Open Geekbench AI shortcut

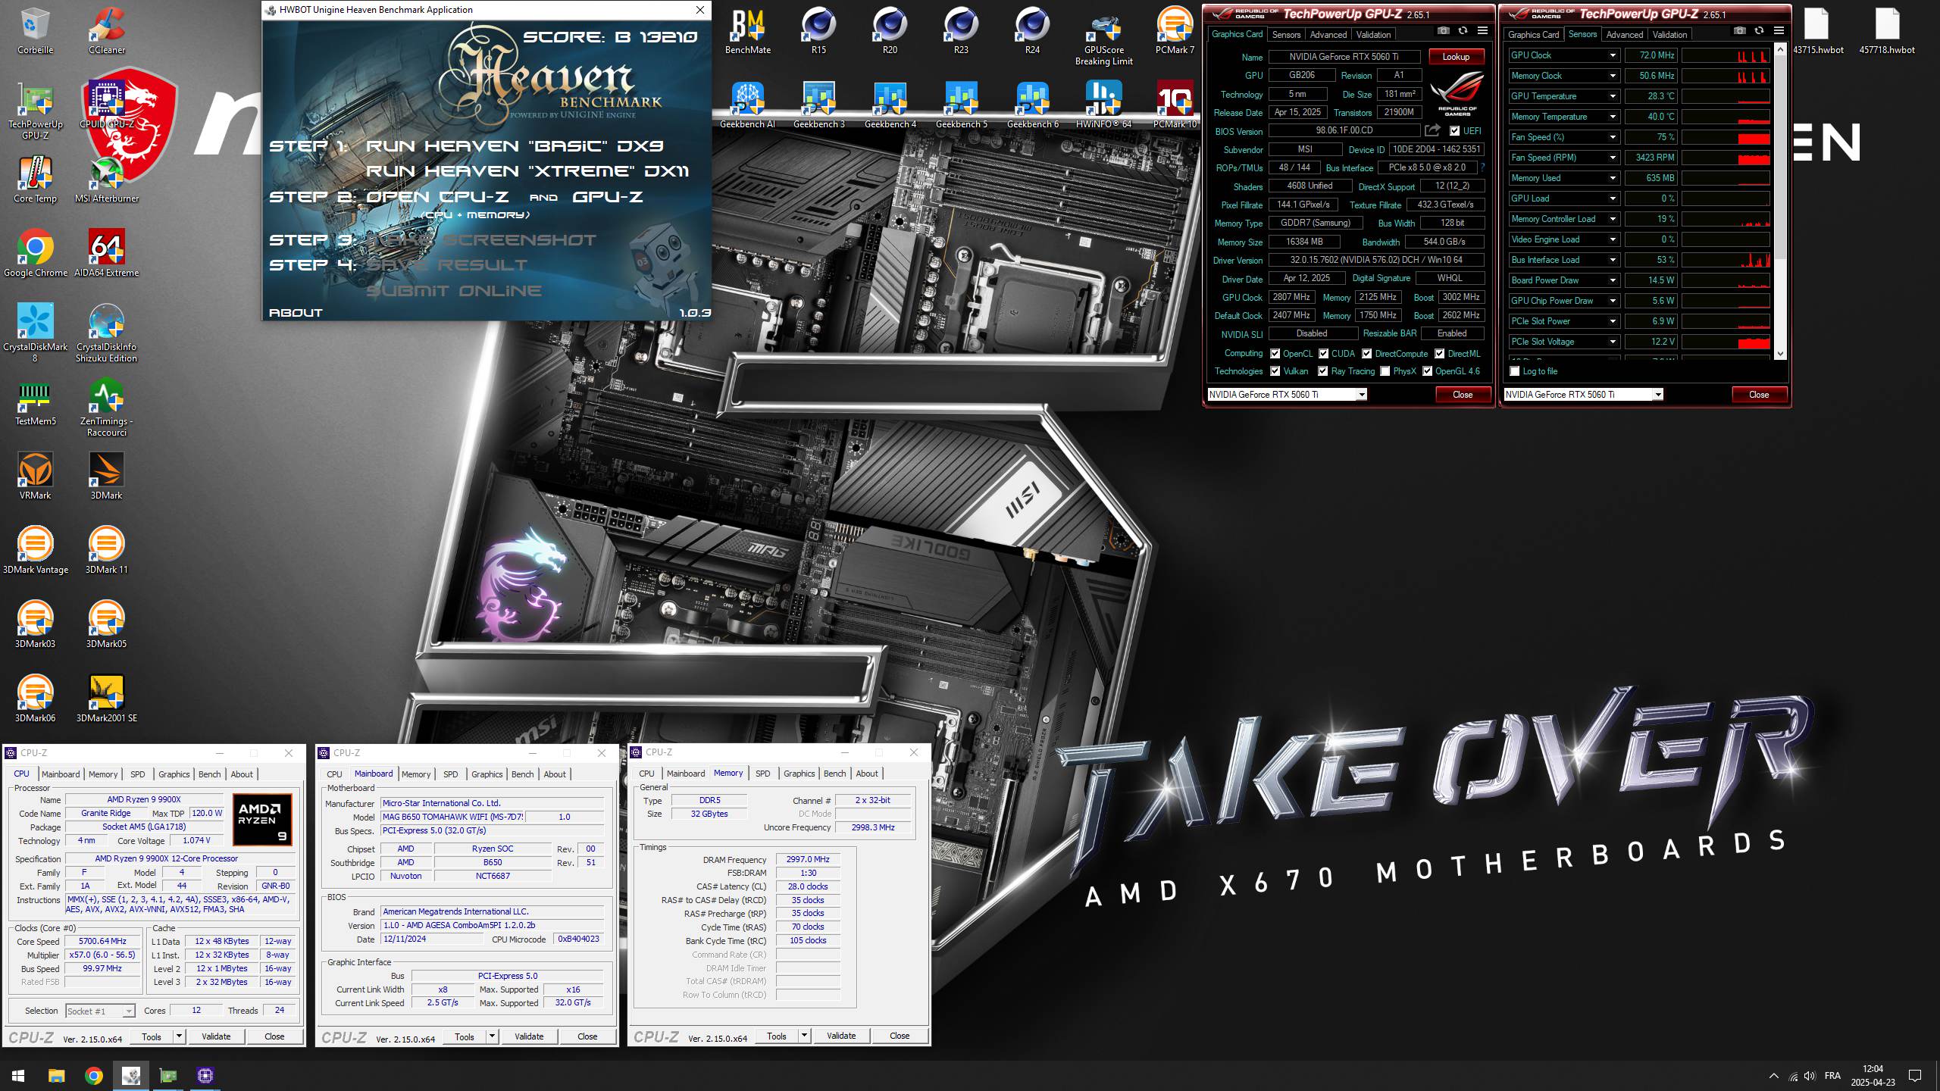point(747,105)
